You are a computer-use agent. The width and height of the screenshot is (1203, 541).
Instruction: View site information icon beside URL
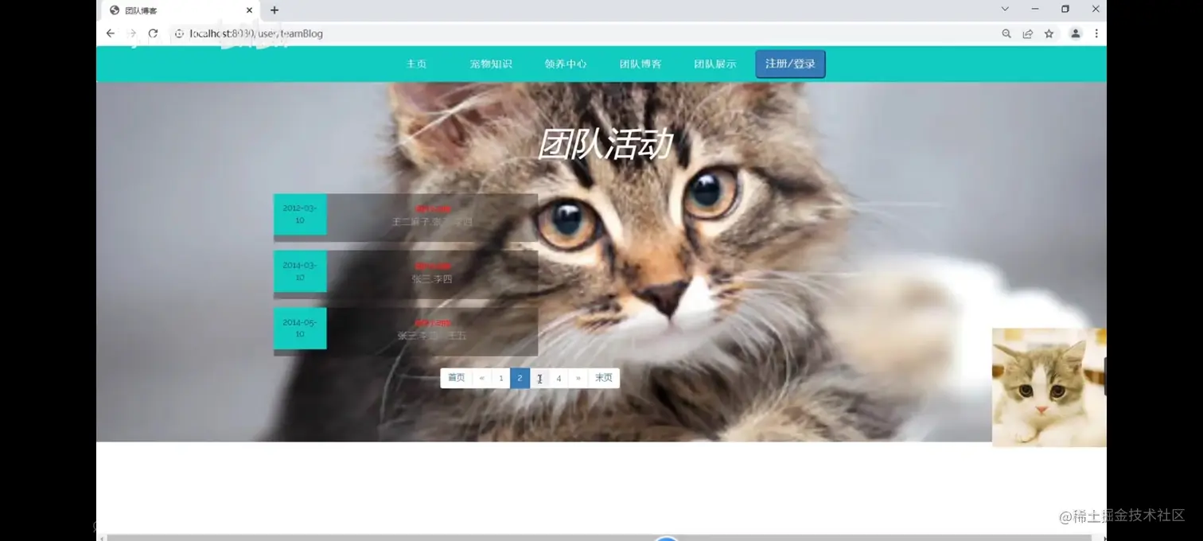pos(179,33)
